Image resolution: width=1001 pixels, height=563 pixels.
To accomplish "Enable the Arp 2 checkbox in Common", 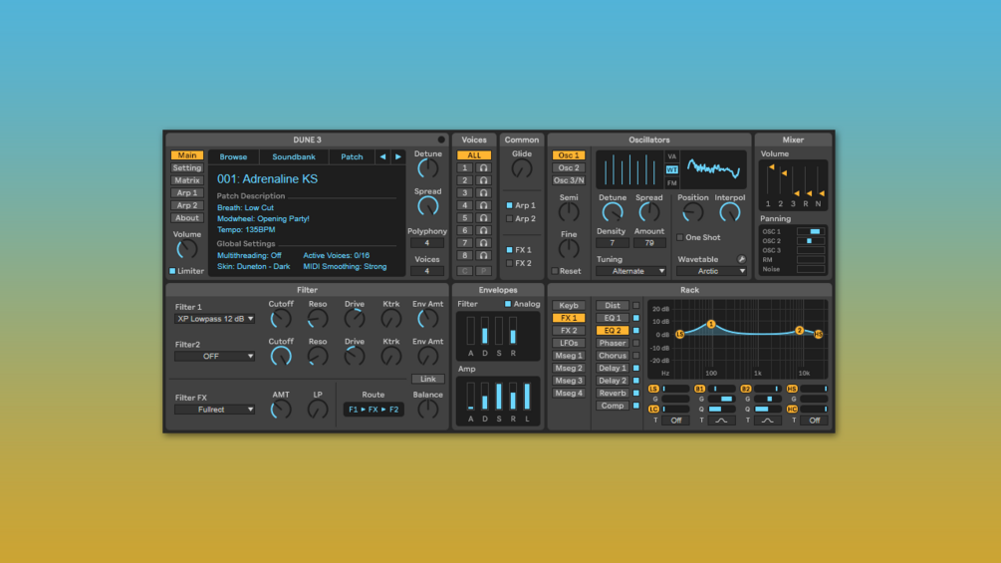I will 509,219.
